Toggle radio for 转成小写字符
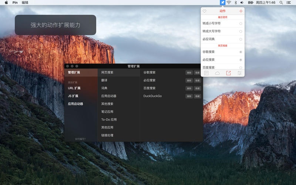 click(x=241, y=24)
